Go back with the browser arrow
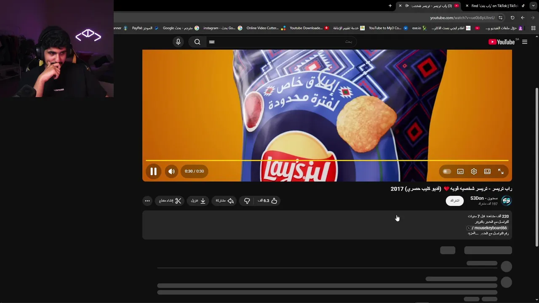This screenshot has height=303, width=539. tap(523, 18)
